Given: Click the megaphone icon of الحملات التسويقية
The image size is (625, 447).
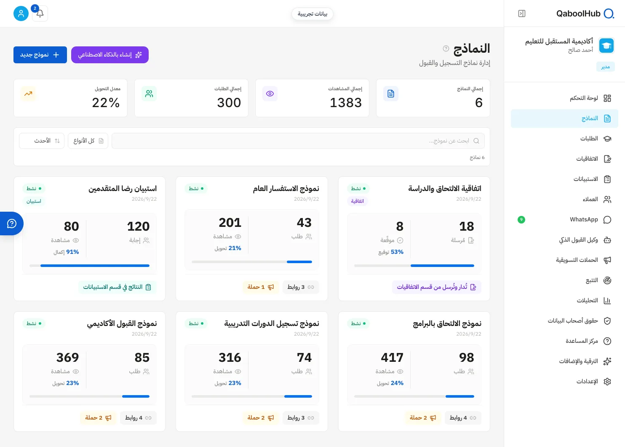Looking at the screenshot, I should (x=607, y=260).
